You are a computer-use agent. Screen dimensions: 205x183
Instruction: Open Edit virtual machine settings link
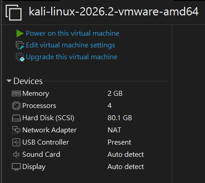point(70,45)
